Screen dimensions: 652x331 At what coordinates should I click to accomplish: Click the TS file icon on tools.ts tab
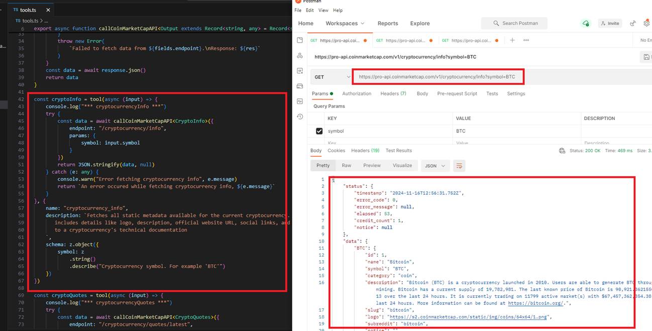16,10
